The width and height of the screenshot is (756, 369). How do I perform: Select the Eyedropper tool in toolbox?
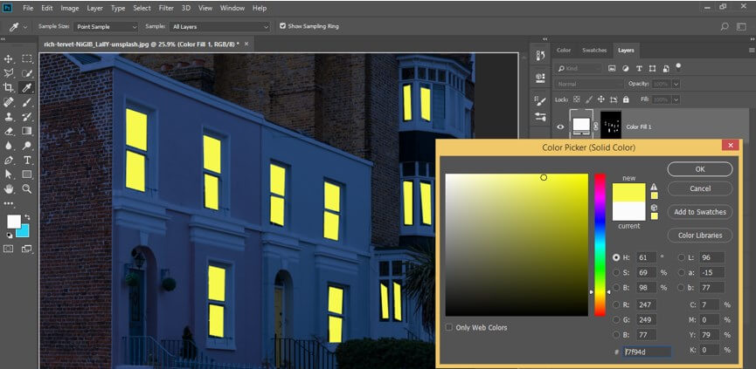click(27, 87)
